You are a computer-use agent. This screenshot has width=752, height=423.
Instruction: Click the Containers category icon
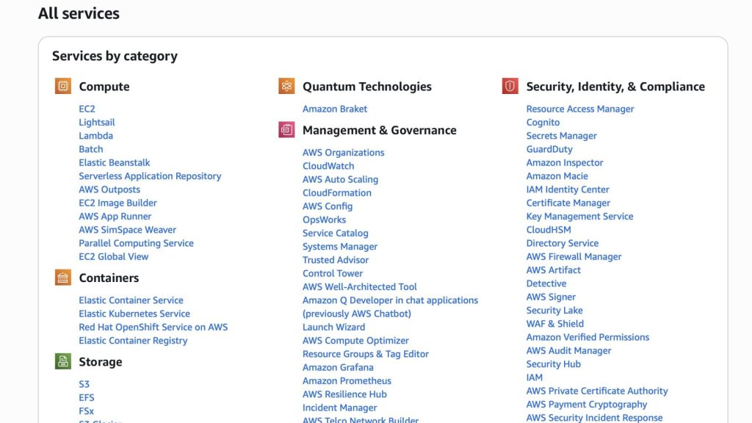63,278
